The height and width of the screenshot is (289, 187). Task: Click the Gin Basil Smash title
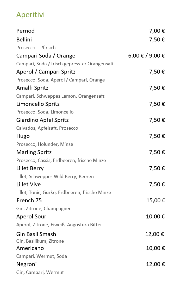tap(36, 234)
